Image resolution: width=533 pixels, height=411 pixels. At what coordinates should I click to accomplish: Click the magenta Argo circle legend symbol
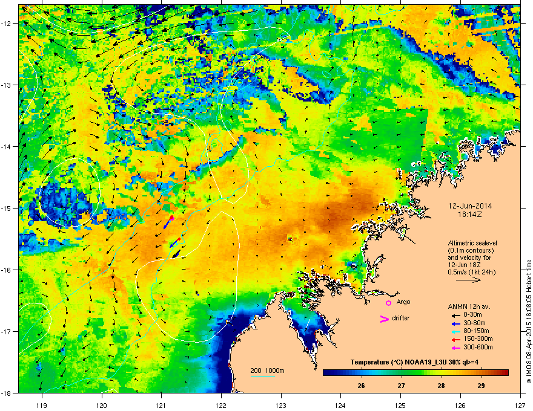pyautogui.click(x=388, y=303)
